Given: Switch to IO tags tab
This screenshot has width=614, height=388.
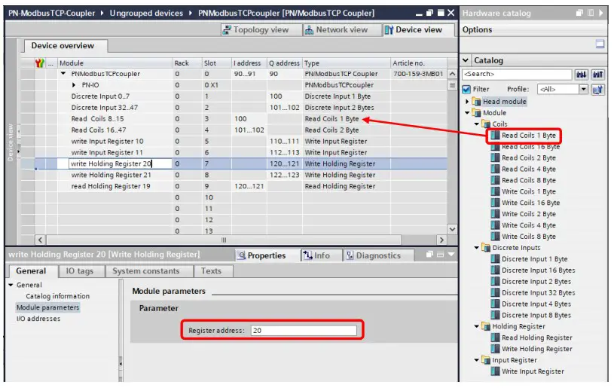Looking at the screenshot, I should click(80, 271).
